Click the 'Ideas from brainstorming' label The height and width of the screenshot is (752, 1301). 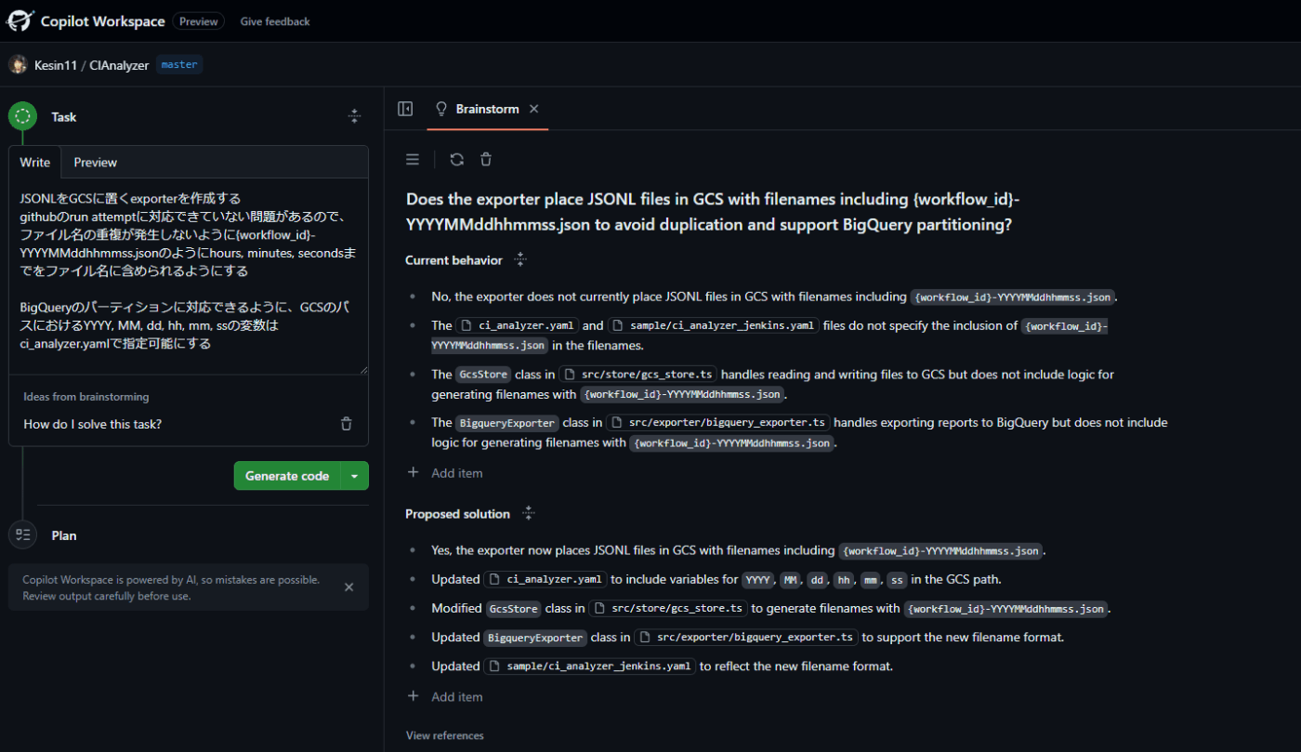click(x=86, y=397)
